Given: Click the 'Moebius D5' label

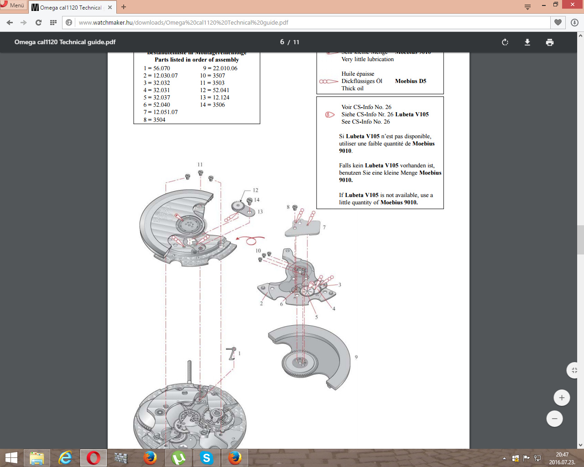Looking at the screenshot, I should [x=411, y=81].
